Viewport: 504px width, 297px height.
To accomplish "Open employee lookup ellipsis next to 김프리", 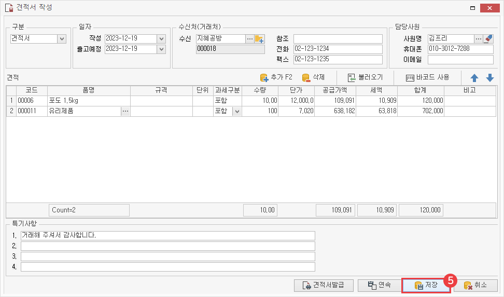I will pos(479,39).
